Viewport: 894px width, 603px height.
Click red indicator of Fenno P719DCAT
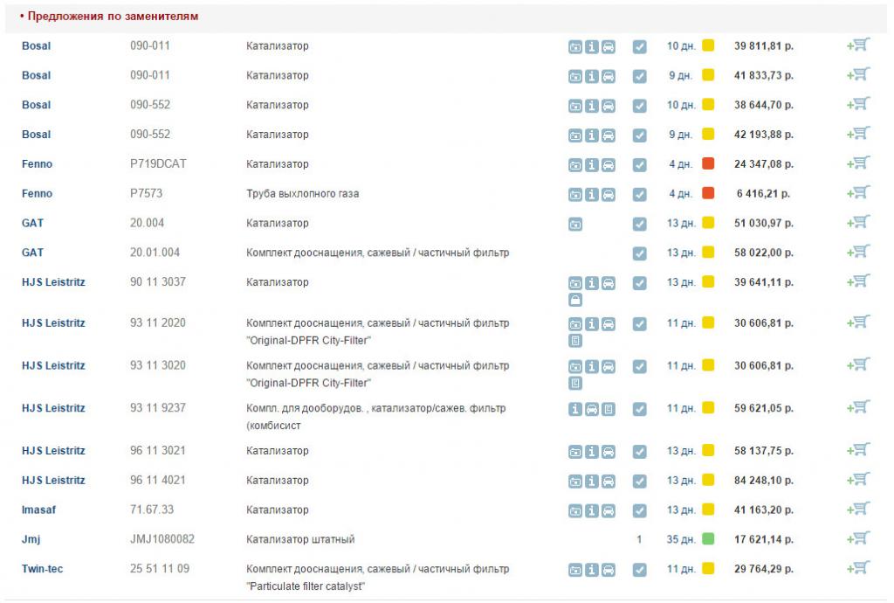click(708, 163)
